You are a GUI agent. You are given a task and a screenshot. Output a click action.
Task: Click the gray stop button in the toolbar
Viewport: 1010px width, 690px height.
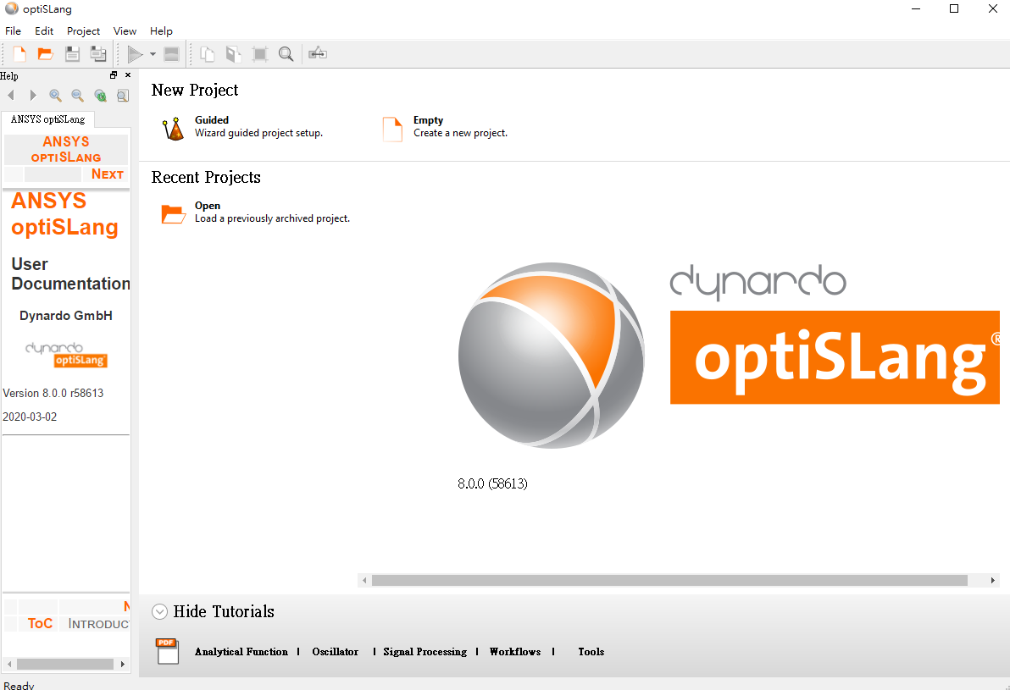(171, 54)
